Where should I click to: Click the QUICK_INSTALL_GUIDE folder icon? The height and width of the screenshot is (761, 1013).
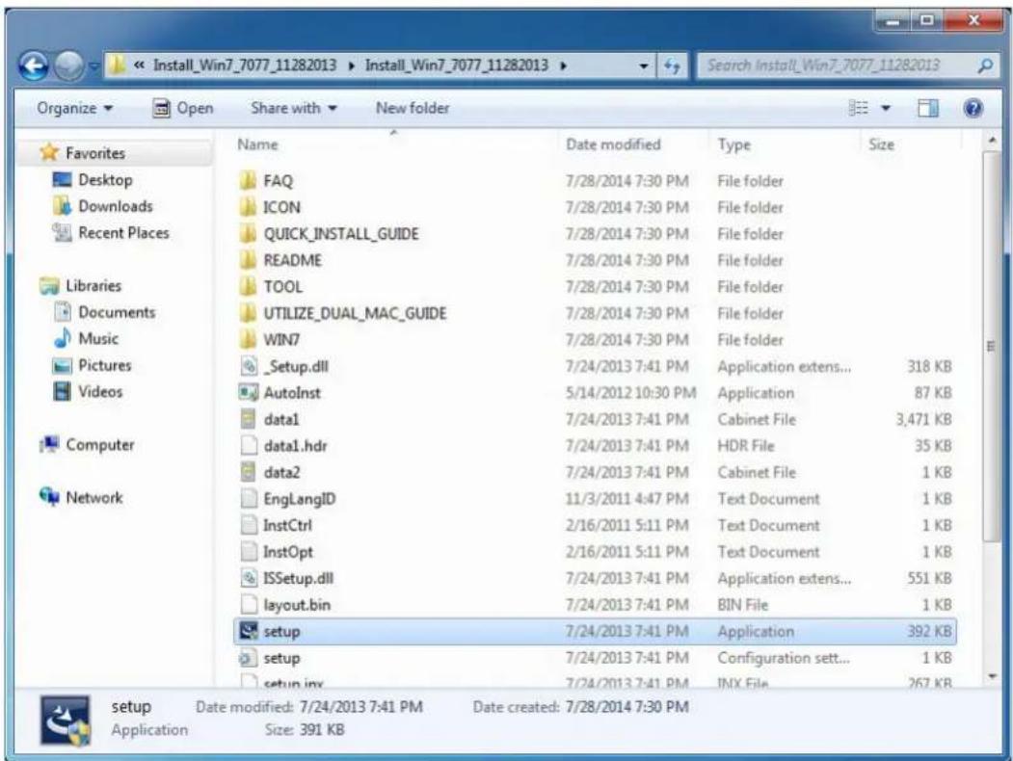point(248,234)
